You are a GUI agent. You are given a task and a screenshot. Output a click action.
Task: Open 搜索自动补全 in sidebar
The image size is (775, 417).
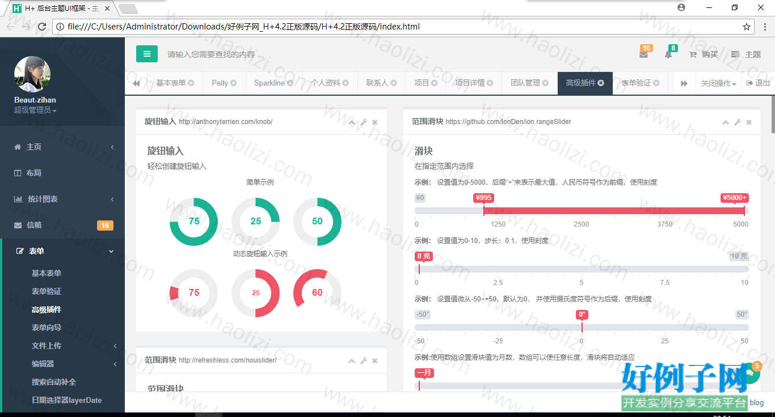54,382
